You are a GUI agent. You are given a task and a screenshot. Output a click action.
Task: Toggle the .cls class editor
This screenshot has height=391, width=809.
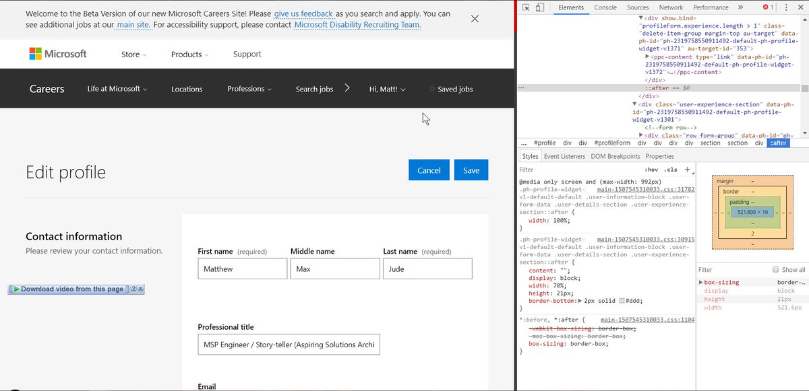670,170
